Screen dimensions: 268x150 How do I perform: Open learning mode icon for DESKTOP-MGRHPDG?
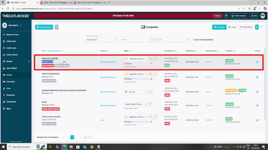coord(151,74)
